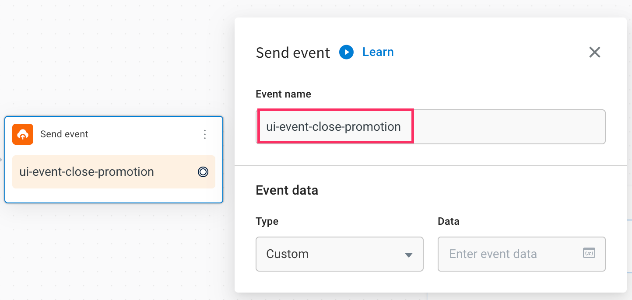
Task: Click the Event name field label
Action: pyautogui.click(x=284, y=94)
